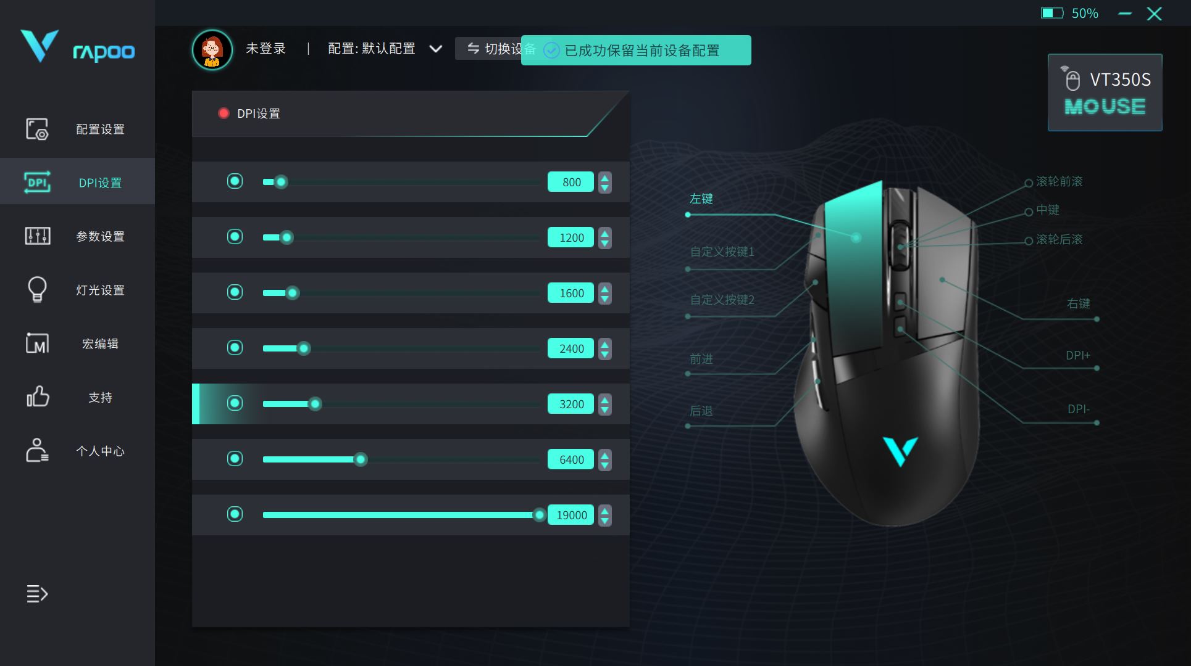Image resolution: width=1191 pixels, height=666 pixels.
Task: Open the 配置设置 sidebar icon
Action: pyautogui.click(x=37, y=129)
